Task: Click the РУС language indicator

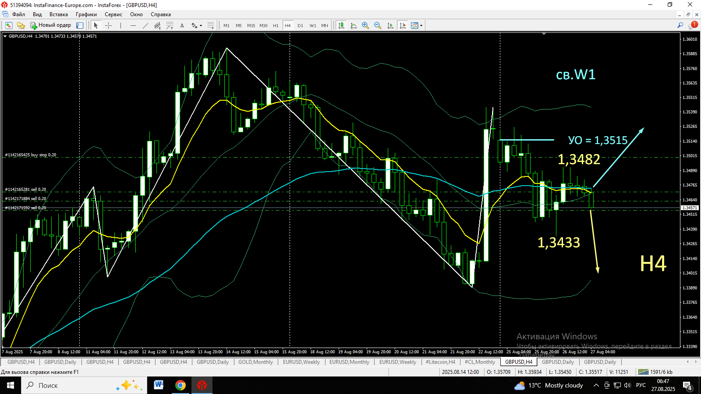Action: tap(641, 385)
